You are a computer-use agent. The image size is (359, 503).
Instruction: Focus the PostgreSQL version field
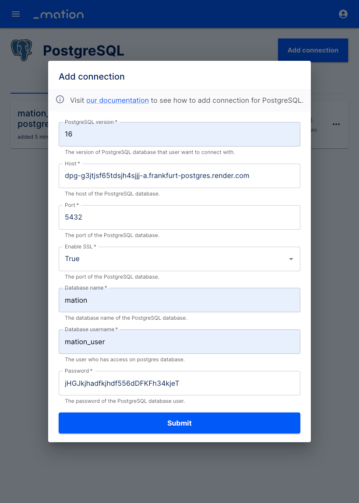pos(179,134)
